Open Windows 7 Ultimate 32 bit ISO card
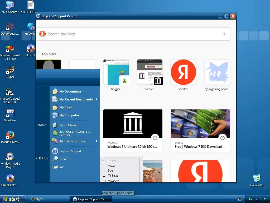The image size is (270, 203). coord(133,130)
